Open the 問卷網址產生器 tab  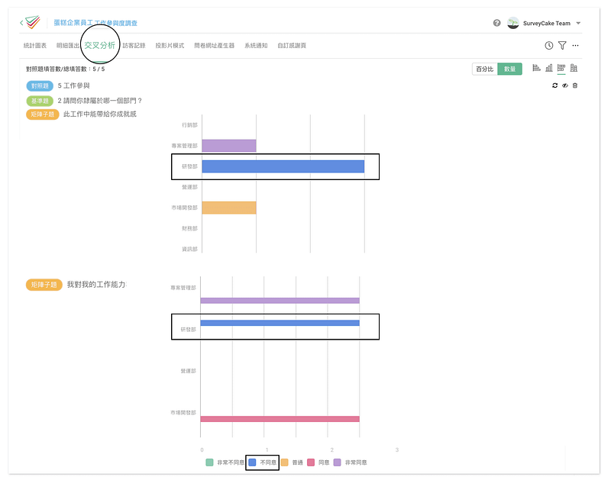click(x=215, y=46)
